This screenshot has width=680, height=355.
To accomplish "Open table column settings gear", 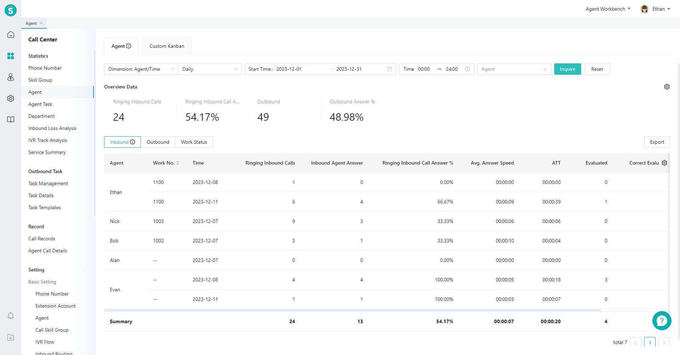I will pos(664,163).
